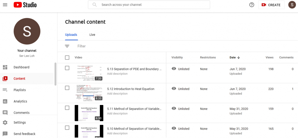Image resolution: width=298 pixels, height=138 pixels.
Task: Open the account avatar in top bar
Action: [292, 5]
